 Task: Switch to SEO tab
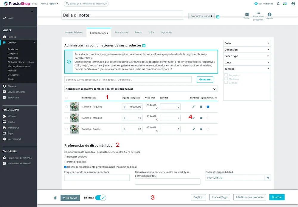151,32
